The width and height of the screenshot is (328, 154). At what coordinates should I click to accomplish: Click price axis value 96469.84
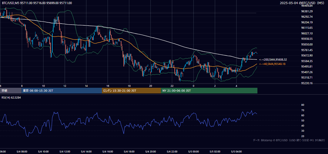pyautogui.click(x=307, y=6)
